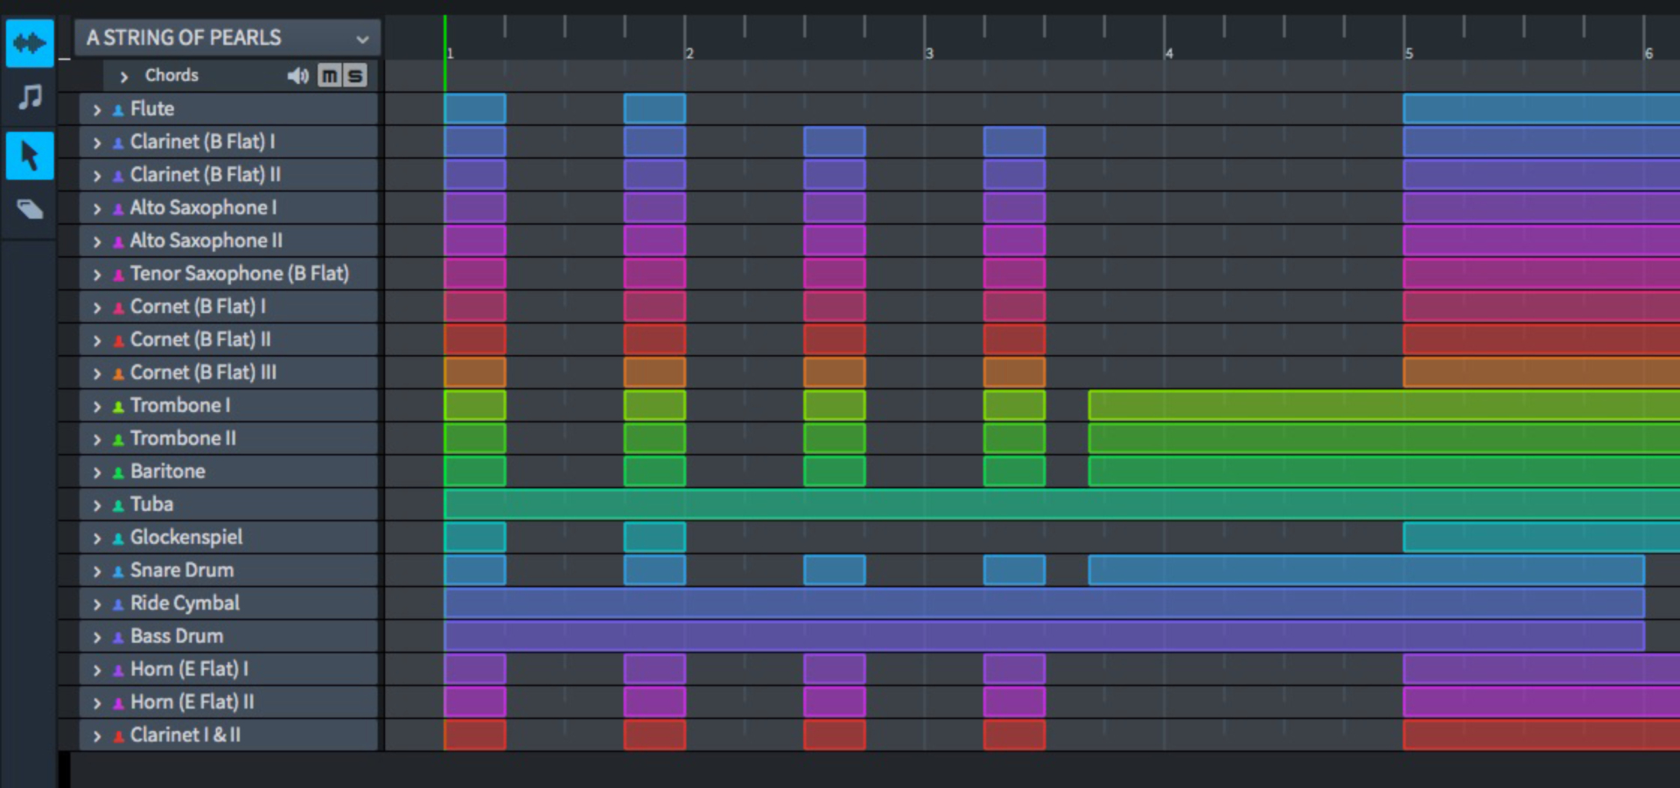Image resolution: width=1680 pixels, height=788 pixels.
Task: Click the Bass Drum instrument icon
Action: [x=118, y=638]
